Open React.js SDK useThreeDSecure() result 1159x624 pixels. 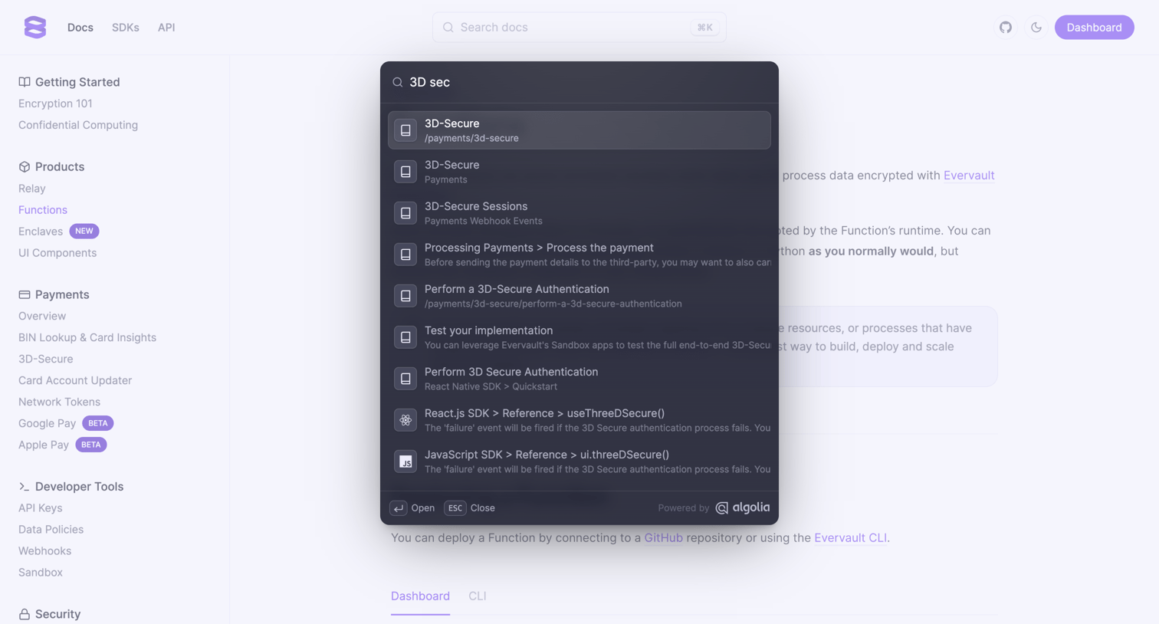[579, 420]
